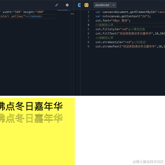Open the gear settings icon

(x=67, y=5)
